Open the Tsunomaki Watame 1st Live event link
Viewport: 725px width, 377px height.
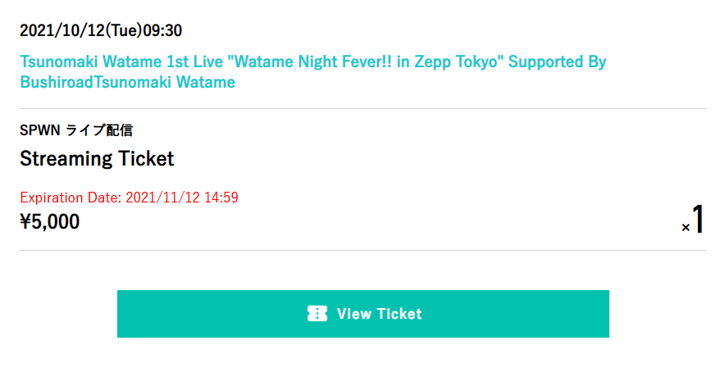click(x=313, y=71)
